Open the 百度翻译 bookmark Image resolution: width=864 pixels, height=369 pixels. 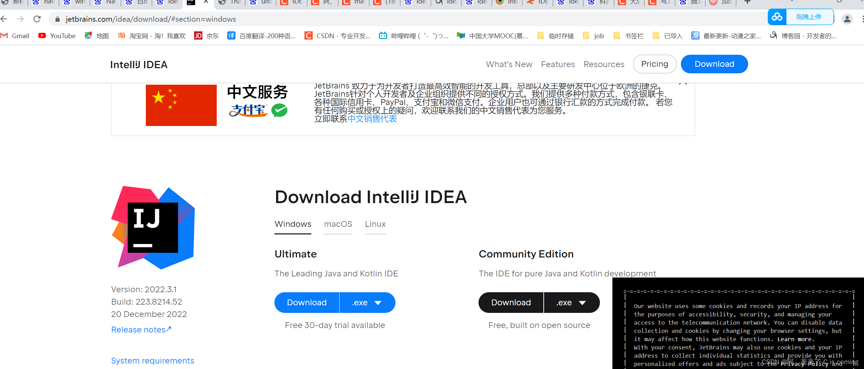261,36
